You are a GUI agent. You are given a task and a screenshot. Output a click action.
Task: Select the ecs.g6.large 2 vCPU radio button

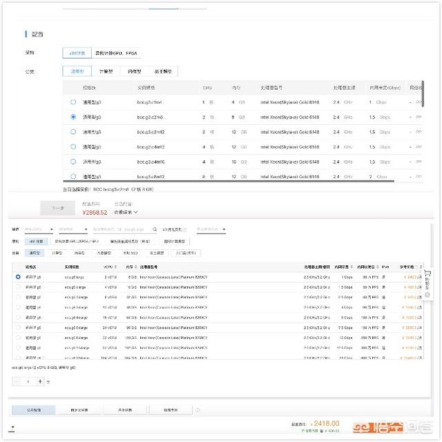click(18, 277)
